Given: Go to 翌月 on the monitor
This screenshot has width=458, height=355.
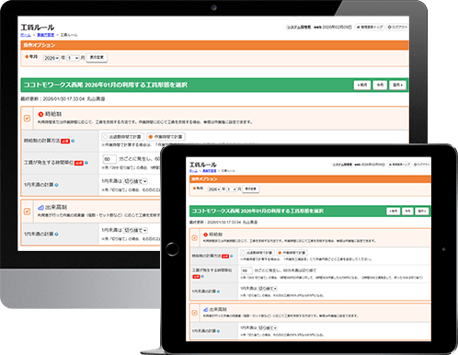Looking at the screenshot, I should 397,85.
